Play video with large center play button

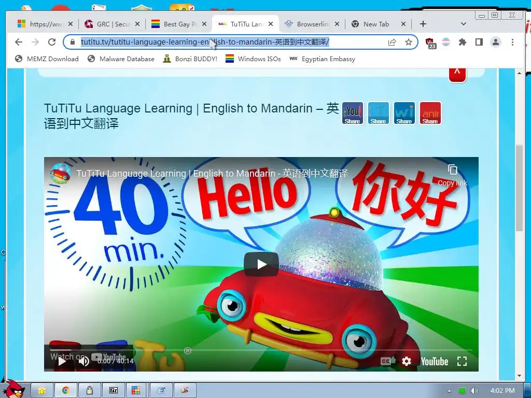coord(261,264)
